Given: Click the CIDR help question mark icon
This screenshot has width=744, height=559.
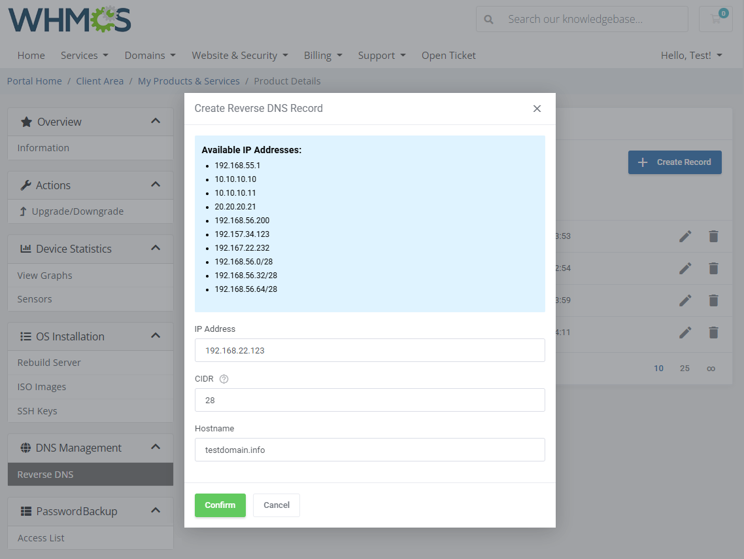Looking at the screenshot, I should tap(223, 378).
